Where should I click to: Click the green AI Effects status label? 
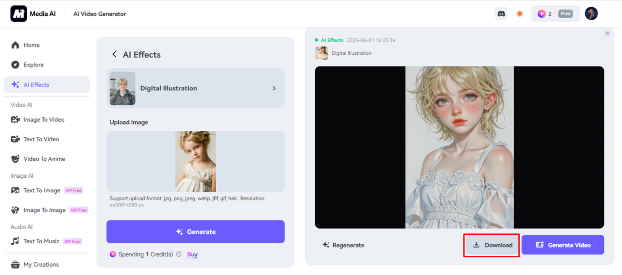(x=332, y=40)
